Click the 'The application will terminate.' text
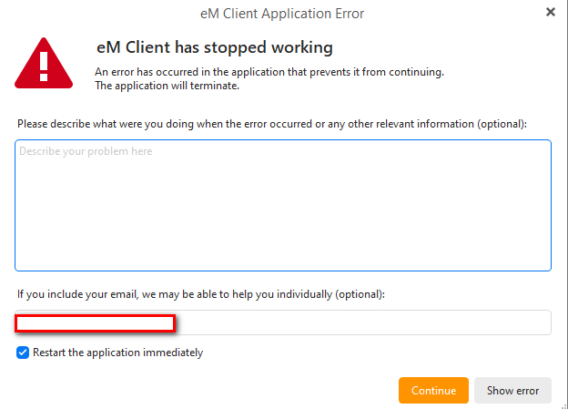The height and width of the screenshot is (409, 568). click(x=167, y=86)
